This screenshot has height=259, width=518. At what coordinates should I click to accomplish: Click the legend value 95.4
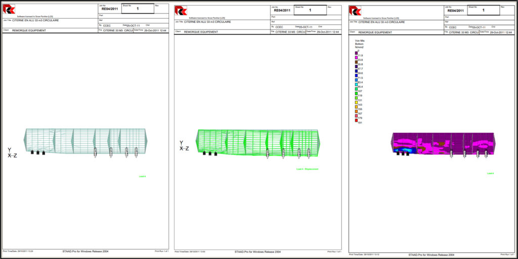tap(360, 87)
